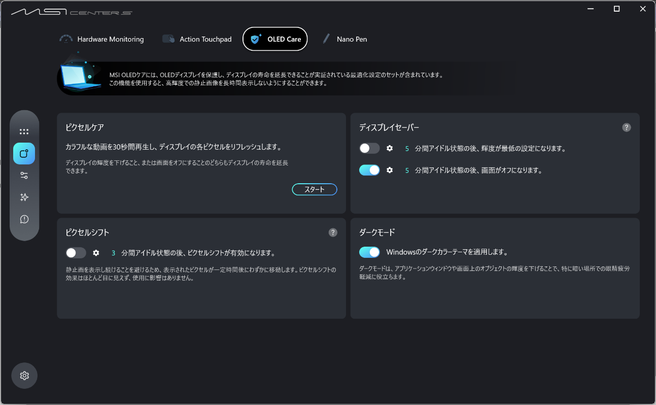Click gear icon for minimum brightness idle setting

[390, 148]
